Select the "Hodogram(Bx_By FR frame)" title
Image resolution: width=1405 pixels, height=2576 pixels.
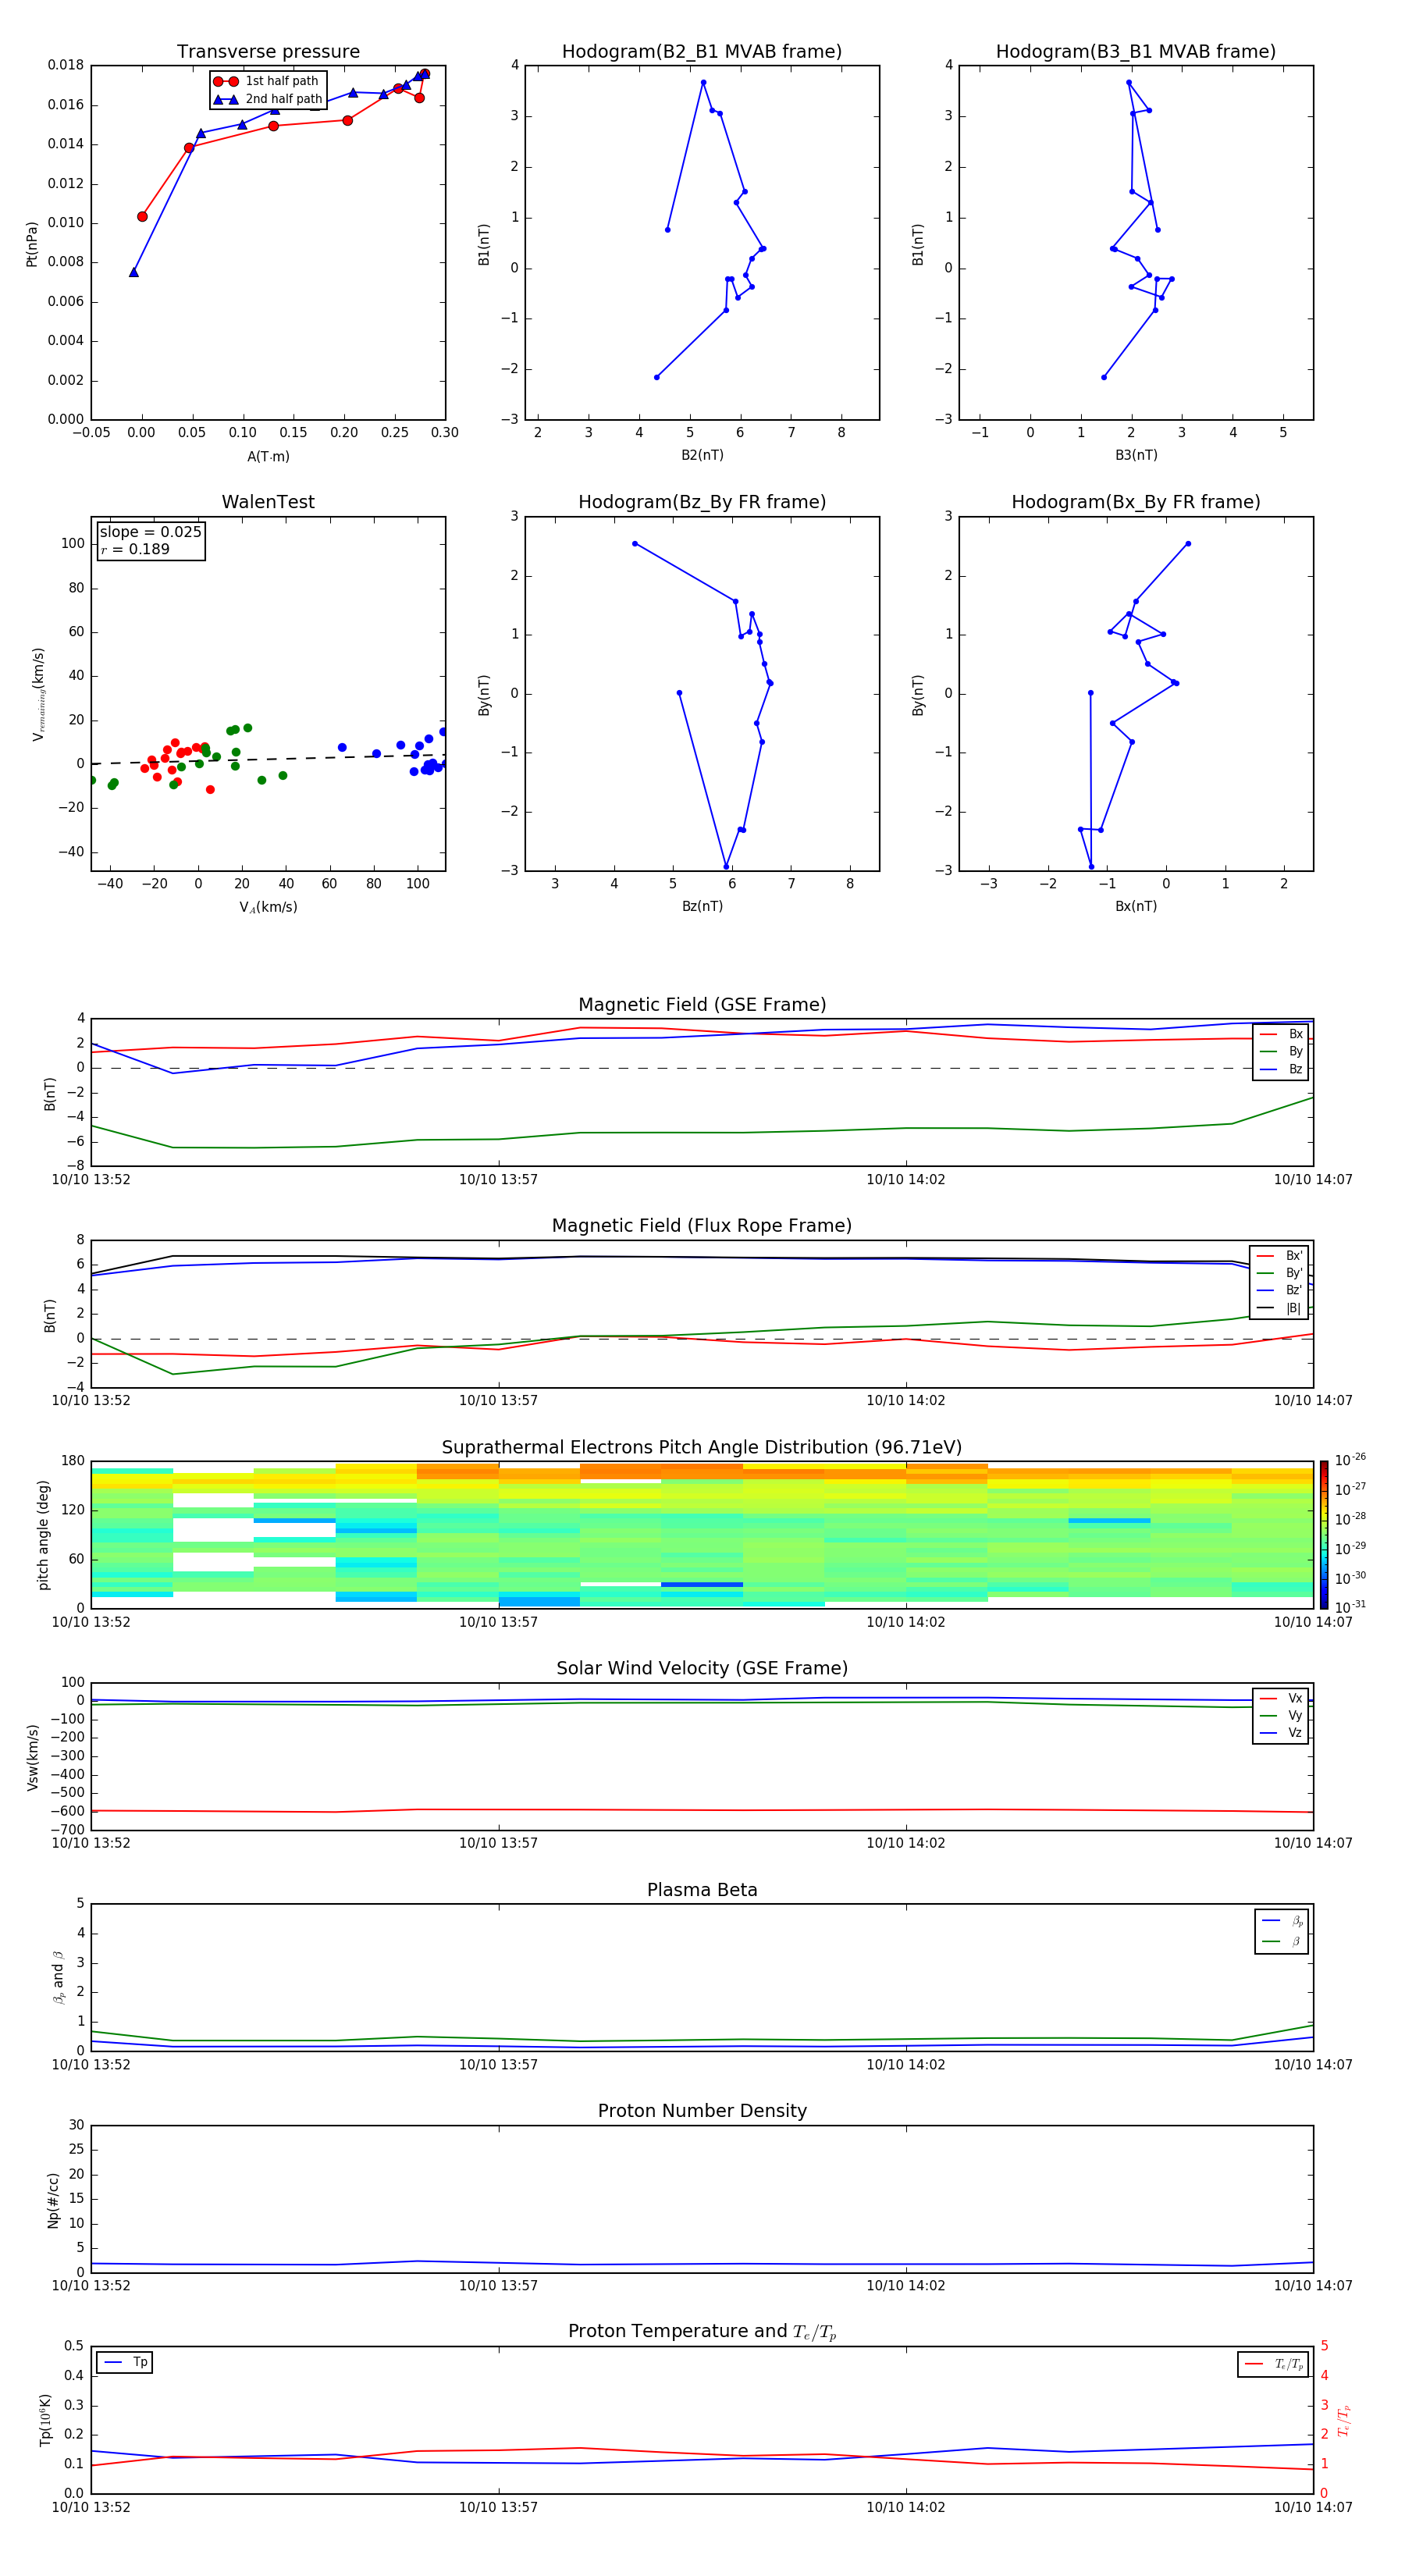[1136, 502]
